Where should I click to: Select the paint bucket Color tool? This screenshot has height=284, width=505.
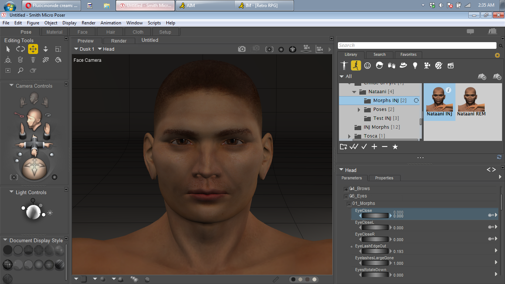coord(58,60)
